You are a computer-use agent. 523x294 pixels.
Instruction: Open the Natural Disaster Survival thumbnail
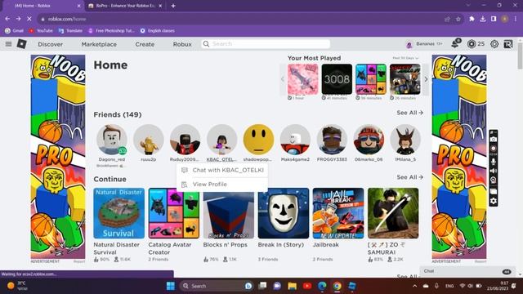click(119, 213)
